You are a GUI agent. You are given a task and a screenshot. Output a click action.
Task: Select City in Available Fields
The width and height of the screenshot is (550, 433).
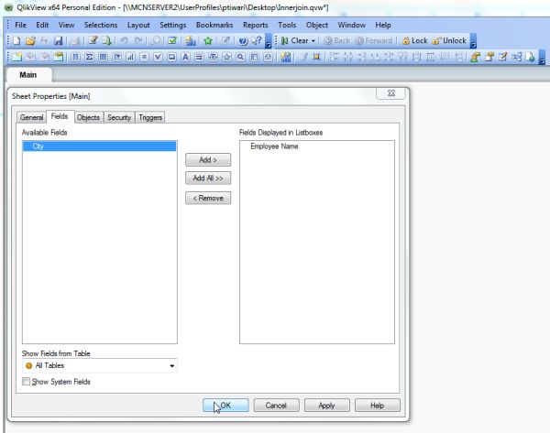(99, 146)
